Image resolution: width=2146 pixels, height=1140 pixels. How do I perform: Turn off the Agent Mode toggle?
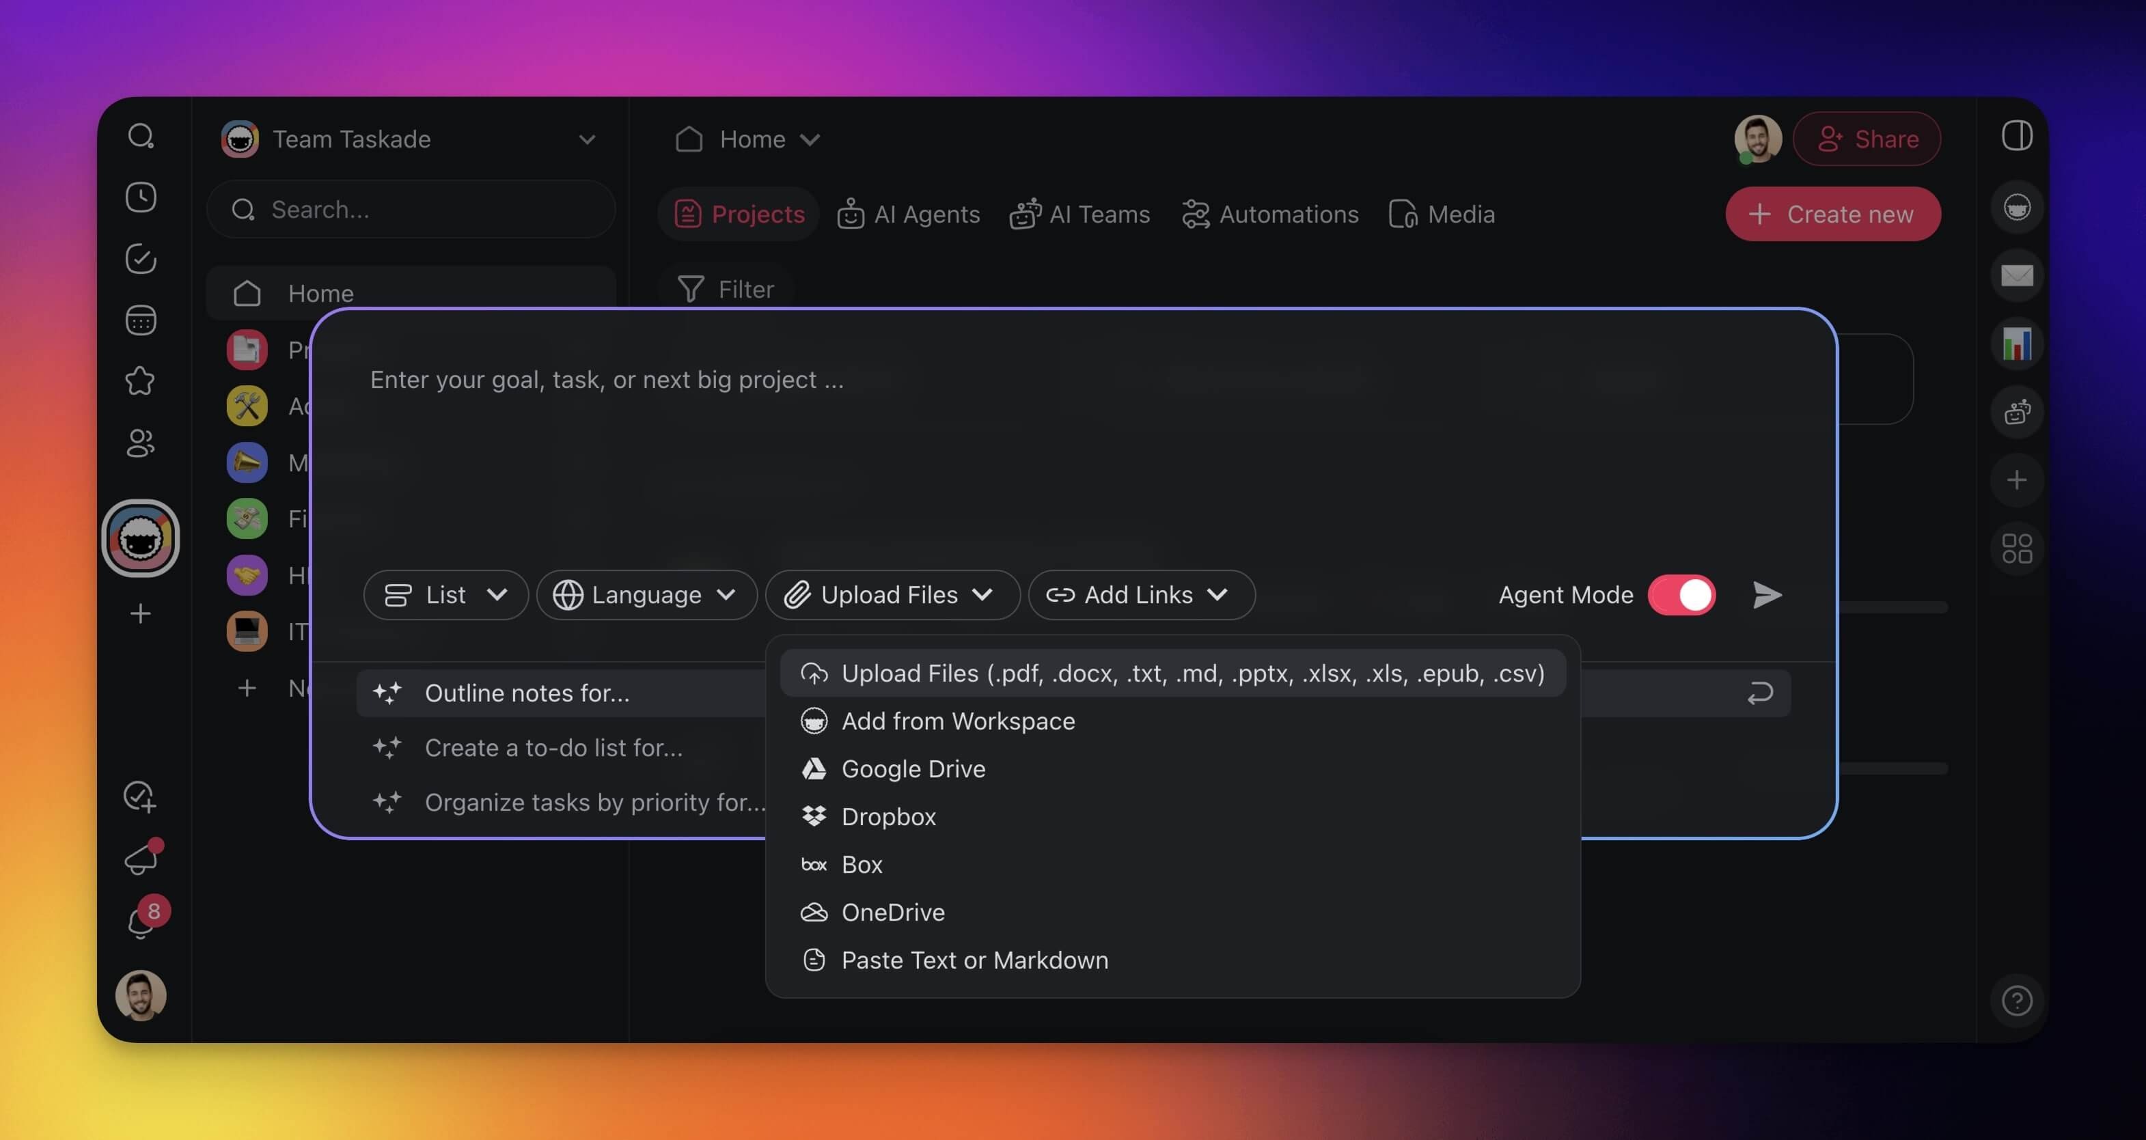pos(1681,594)
